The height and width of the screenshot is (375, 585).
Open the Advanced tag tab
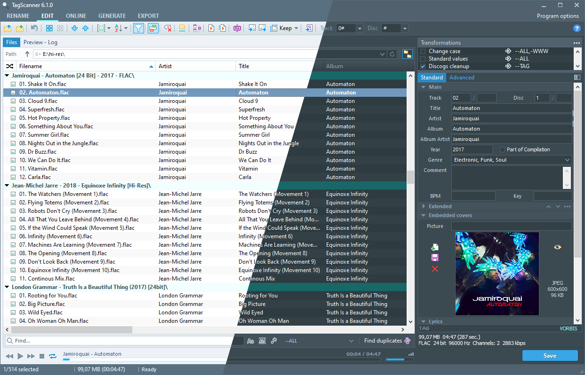462,78
